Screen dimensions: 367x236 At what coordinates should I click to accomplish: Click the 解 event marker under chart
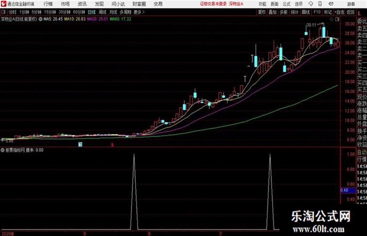[80, 145]
